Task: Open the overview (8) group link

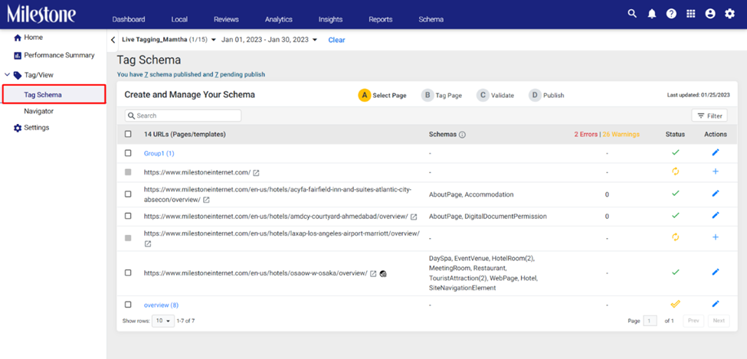Action: [161, 305]
